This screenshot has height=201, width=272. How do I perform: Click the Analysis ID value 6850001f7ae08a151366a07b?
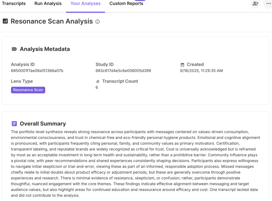[x=37, y=71]
